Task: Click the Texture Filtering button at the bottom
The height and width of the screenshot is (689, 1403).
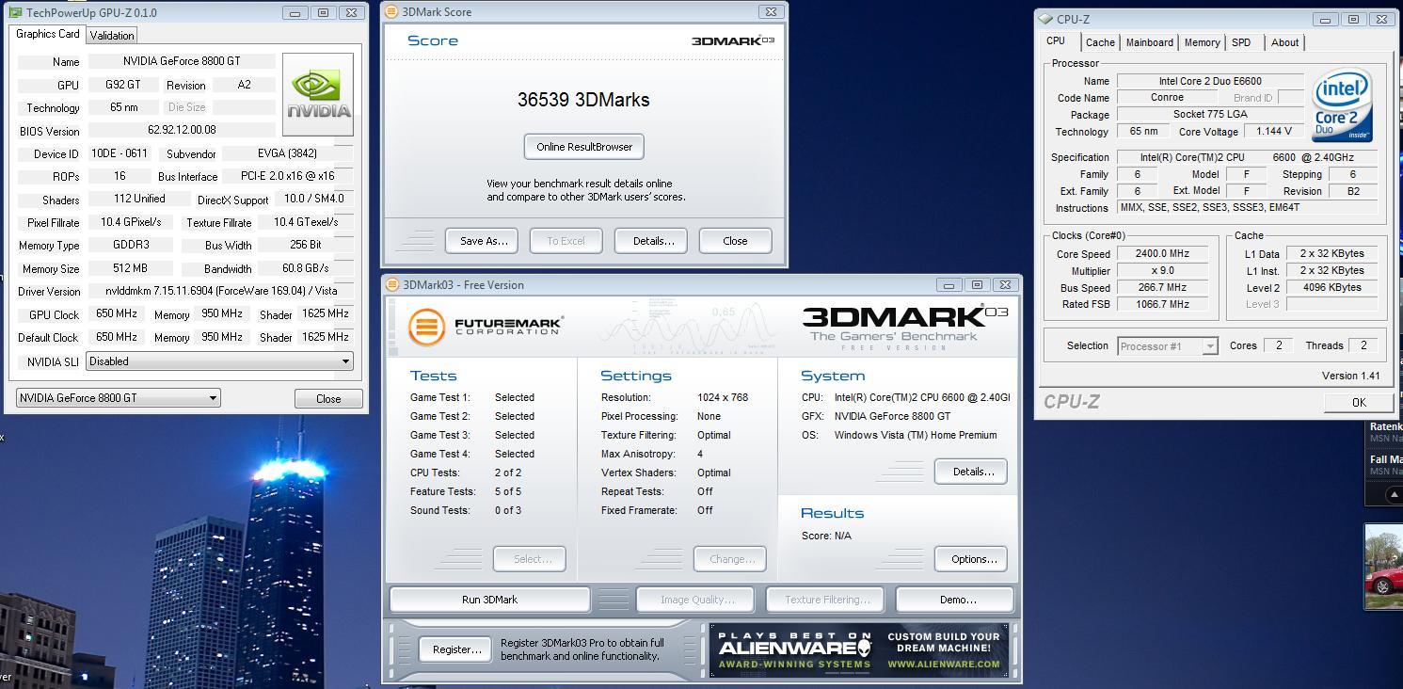Action: coord(827,600)
